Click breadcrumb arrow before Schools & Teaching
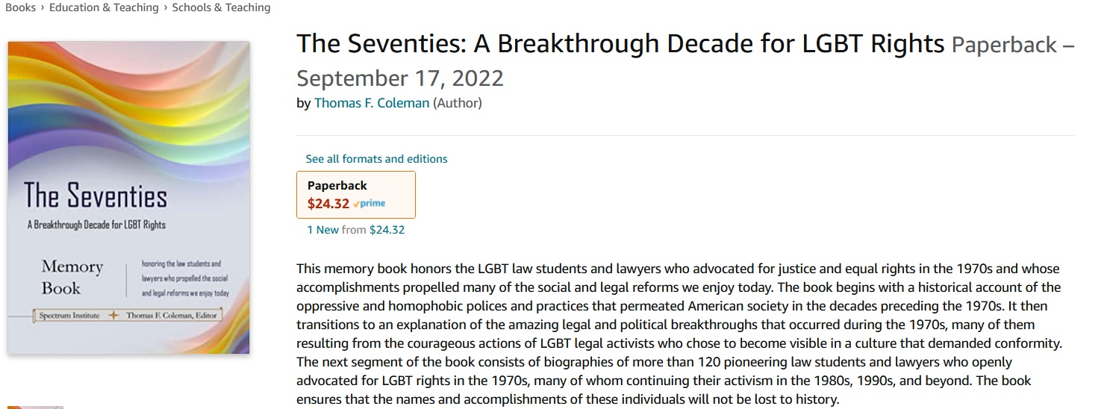Screen dimensions: 1113x409 165,7
